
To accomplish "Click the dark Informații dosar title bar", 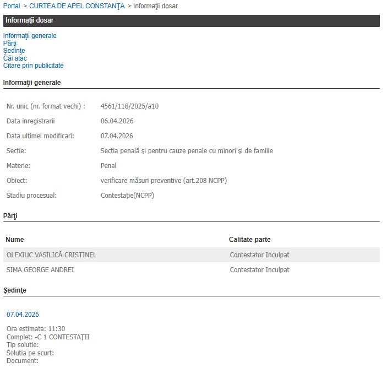I will (x=191, y=21).
